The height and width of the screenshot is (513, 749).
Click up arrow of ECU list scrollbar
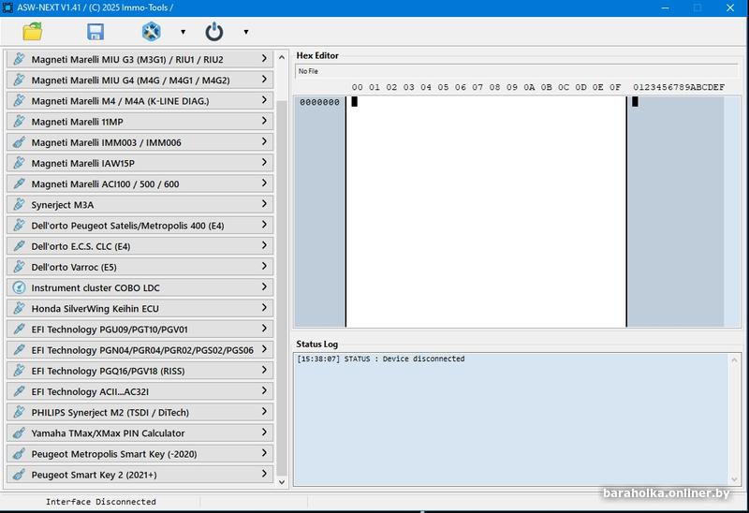pyautogui.click(x=282, y=57)
